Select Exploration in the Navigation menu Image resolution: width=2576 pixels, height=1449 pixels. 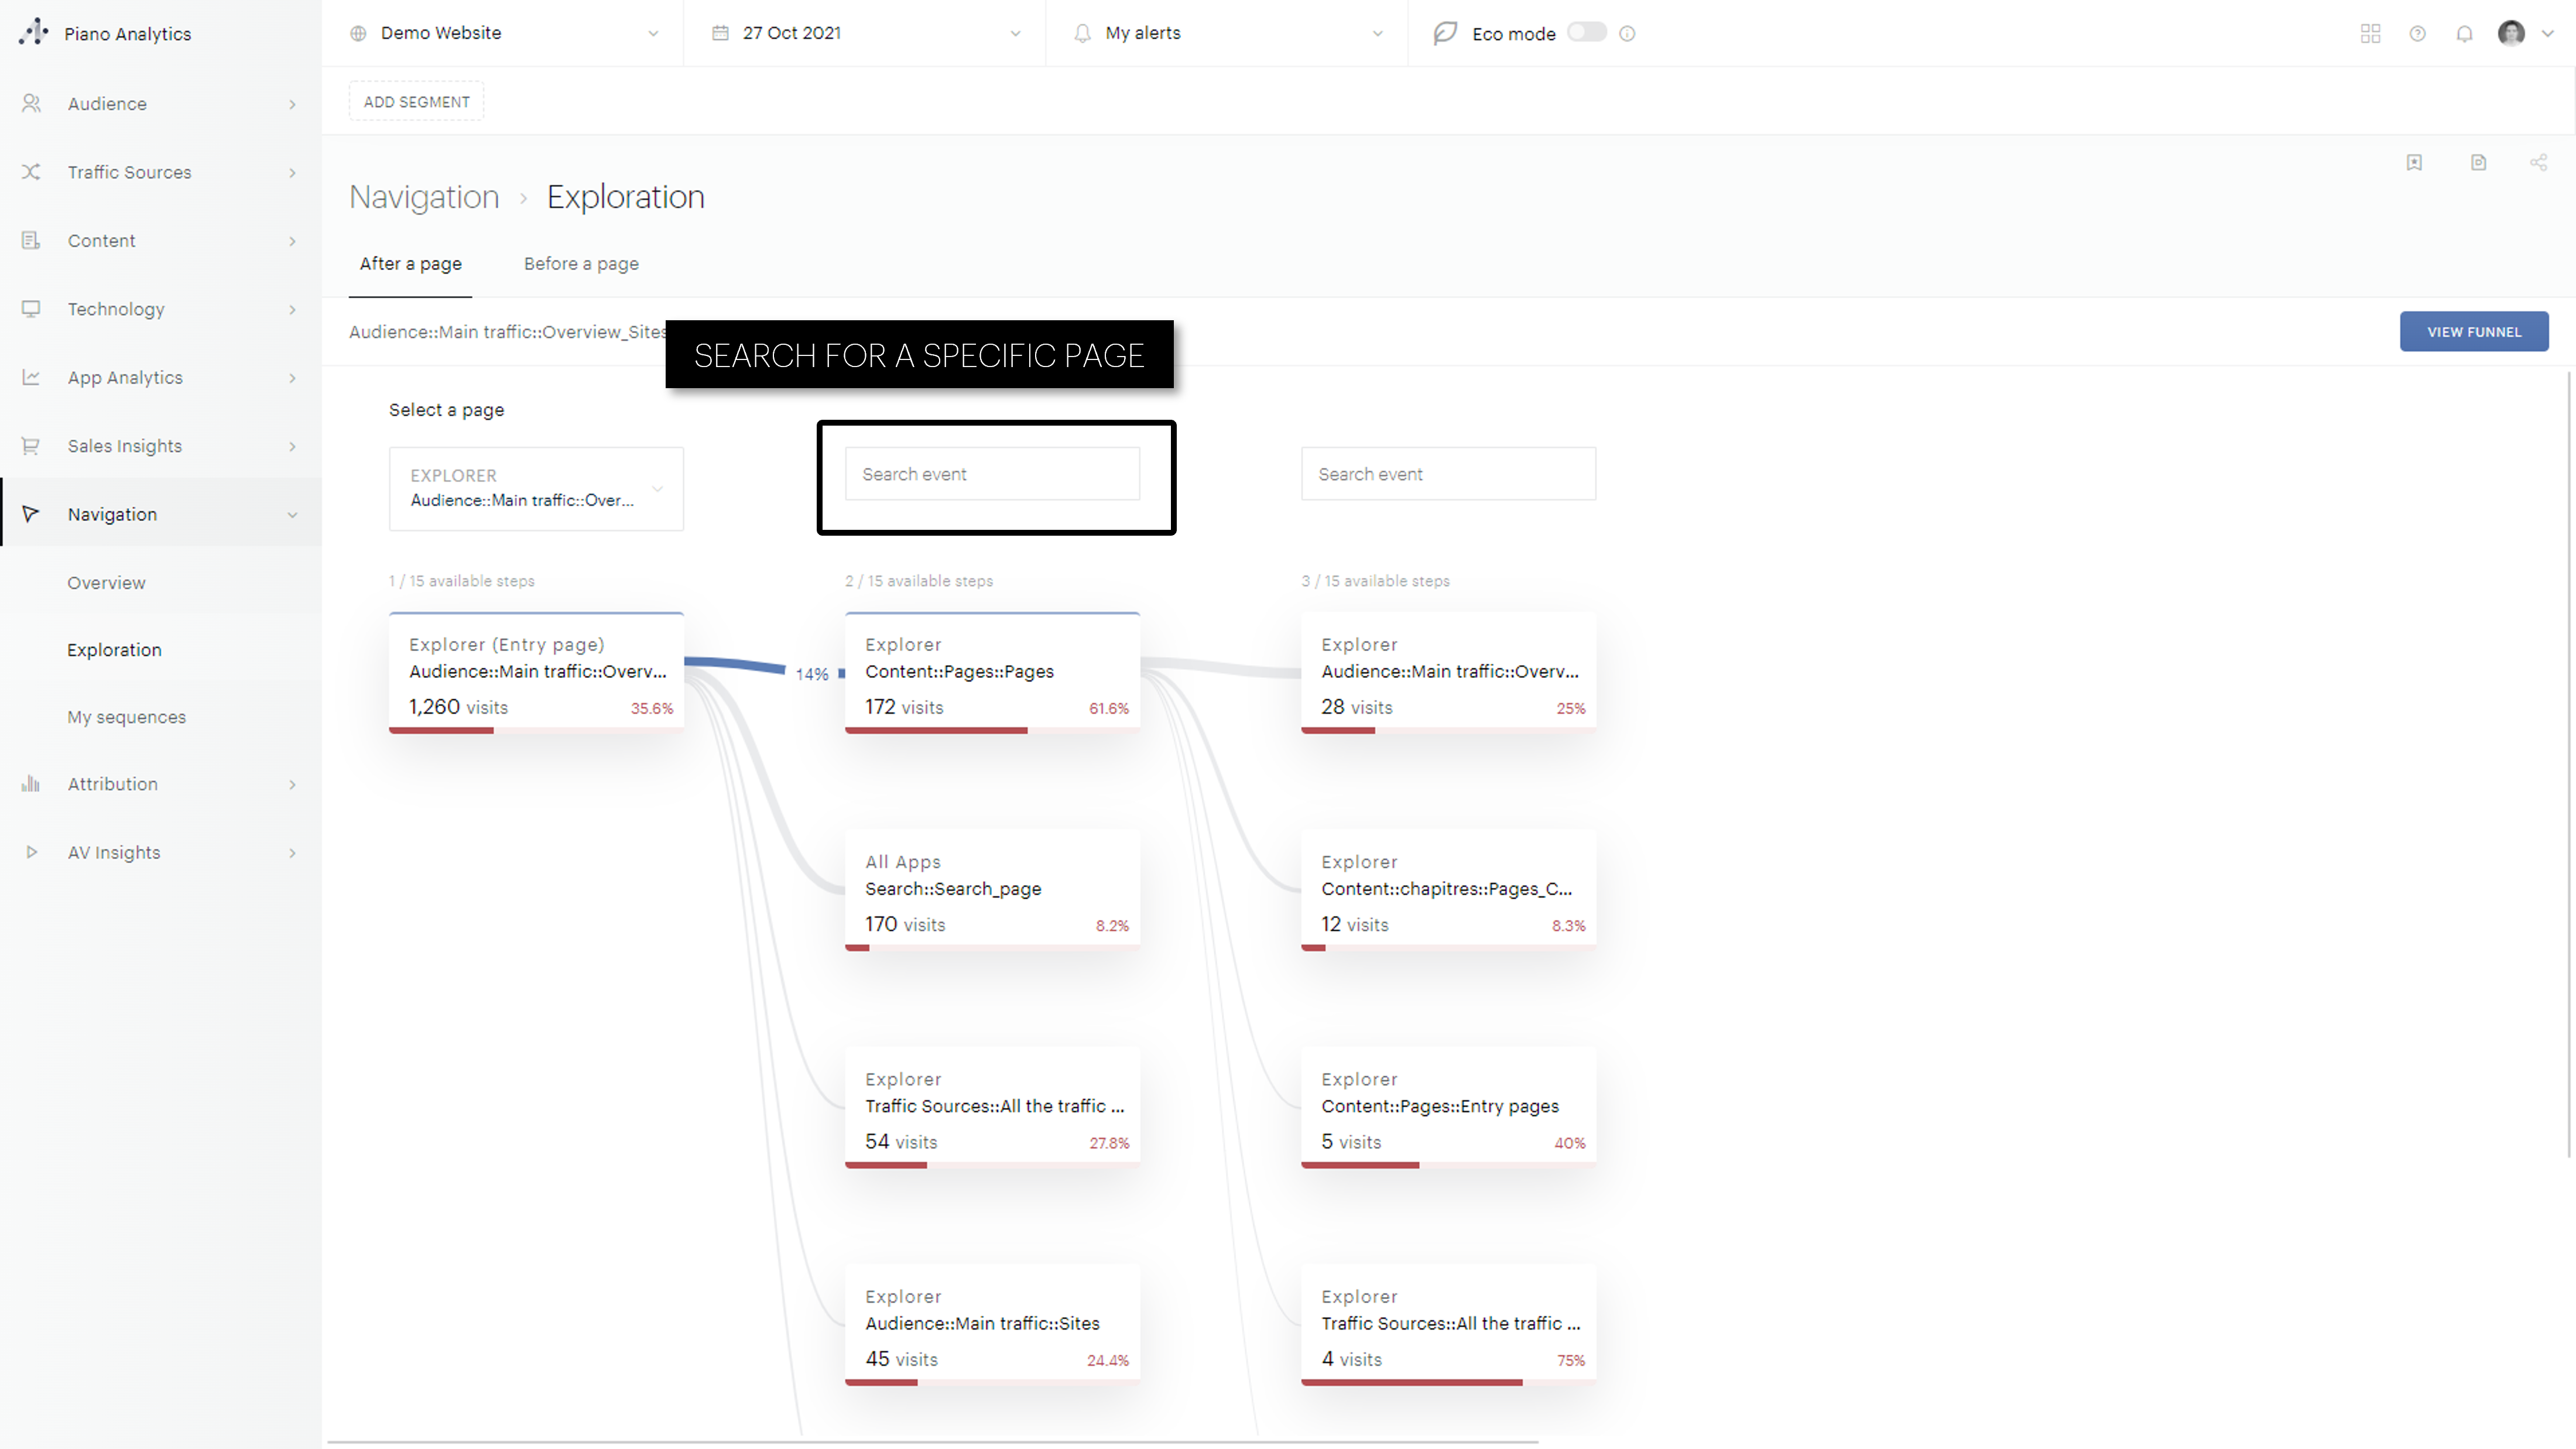[x=114, y=650]
